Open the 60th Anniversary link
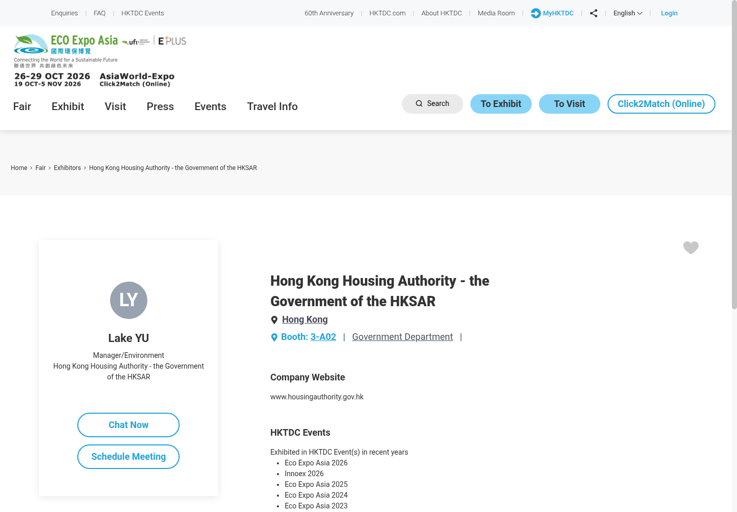The image size is (737, 512). (329, 13)
